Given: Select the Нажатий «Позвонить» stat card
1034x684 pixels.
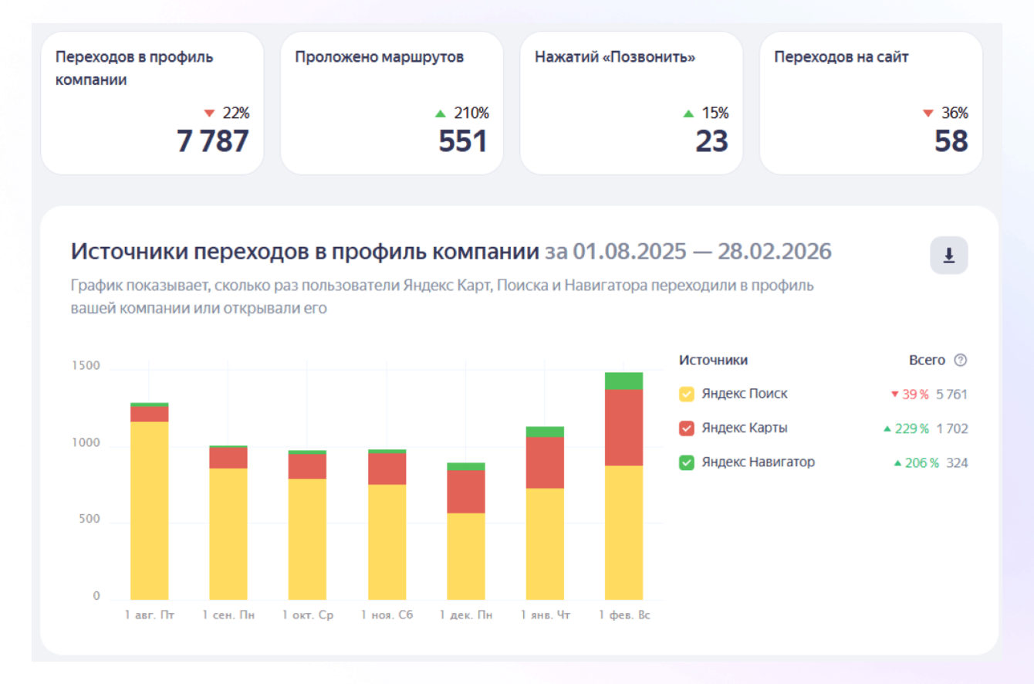Looking at the screenshot, I should (631, 103).
